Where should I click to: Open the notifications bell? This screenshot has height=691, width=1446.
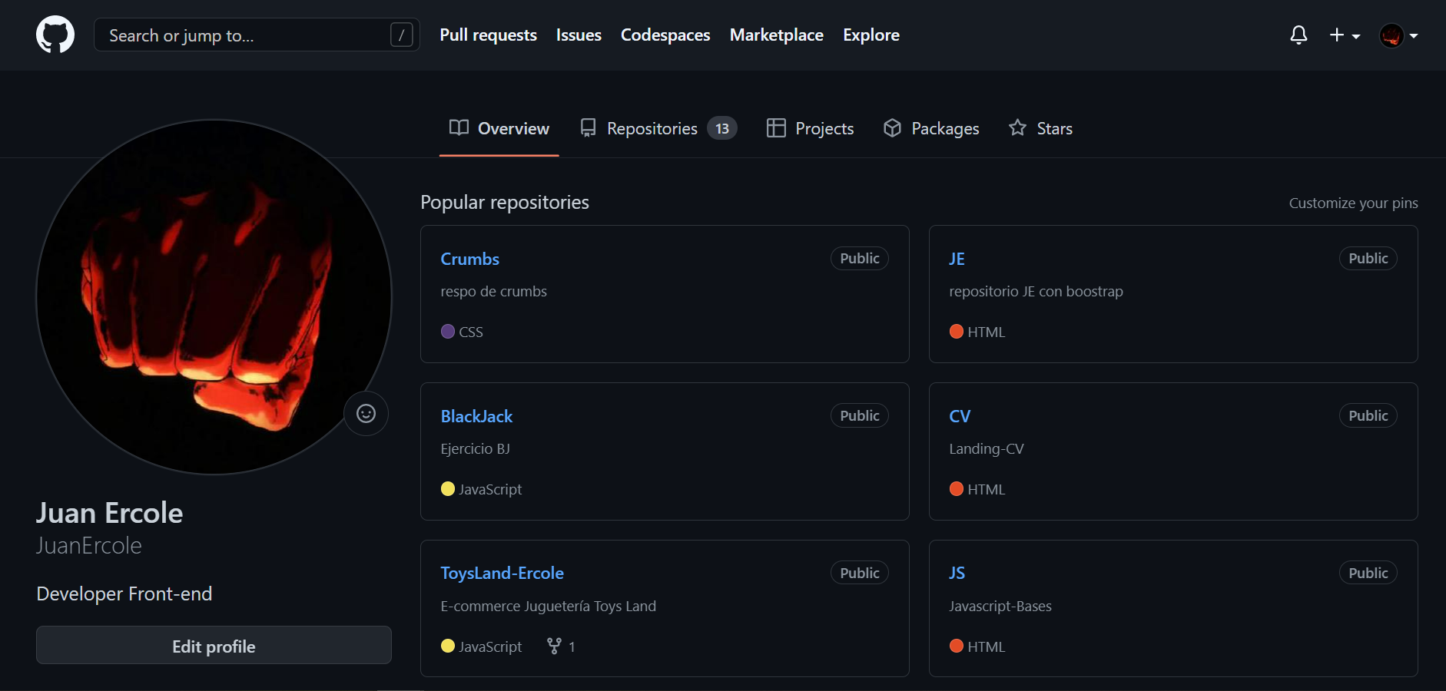tap(1298, 35)
